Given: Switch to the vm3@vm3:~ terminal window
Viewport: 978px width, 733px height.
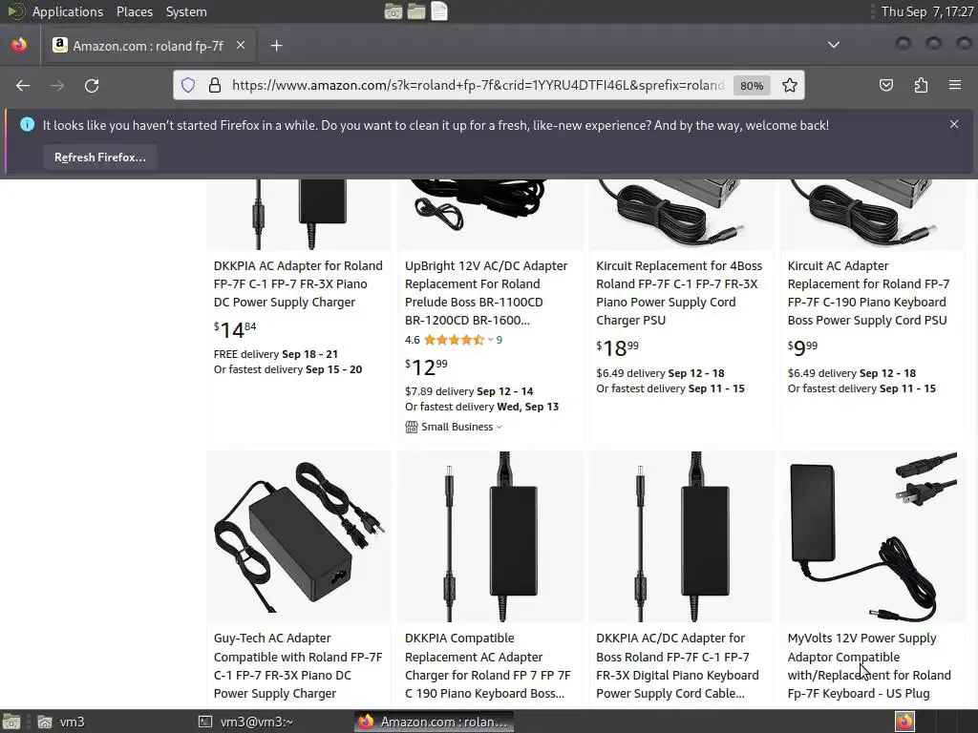Looking at the screenshot, I should (x=245, y=722).
